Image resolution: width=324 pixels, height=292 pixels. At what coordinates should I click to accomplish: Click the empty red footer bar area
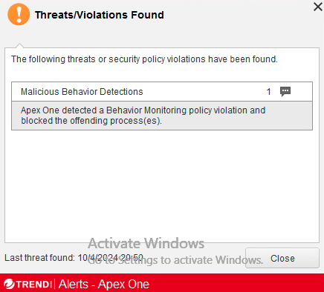point(236,283)
